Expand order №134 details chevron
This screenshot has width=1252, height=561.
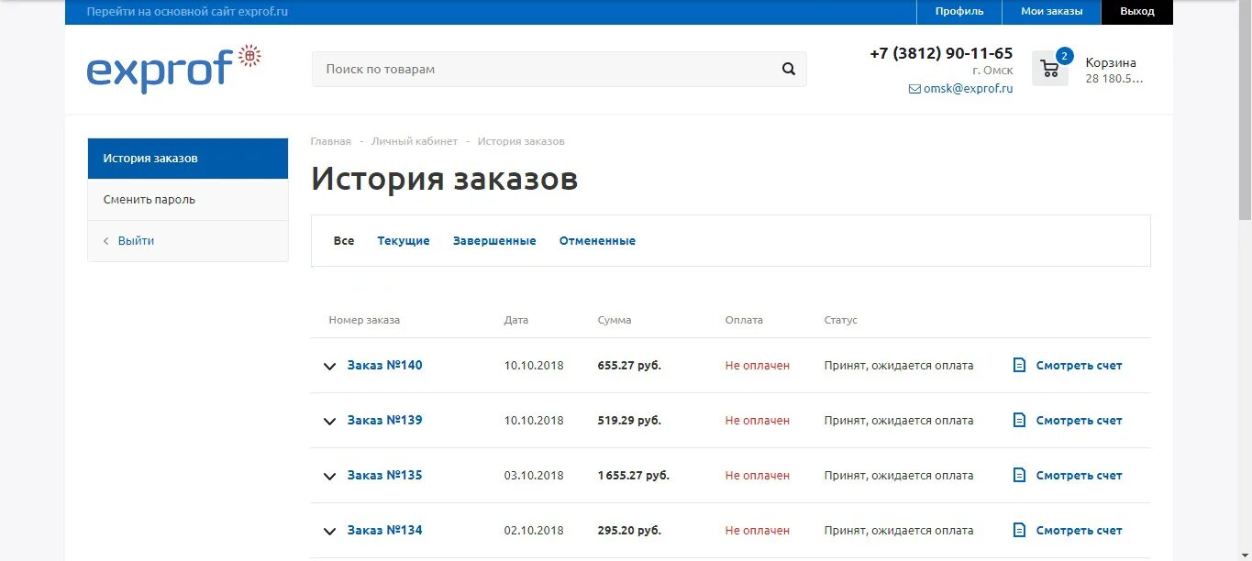(x=330, y=532)
